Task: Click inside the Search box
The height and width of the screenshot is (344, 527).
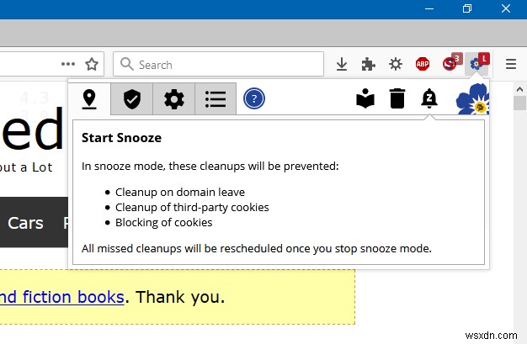Action: pyautogui.click(x=219, y=64)
